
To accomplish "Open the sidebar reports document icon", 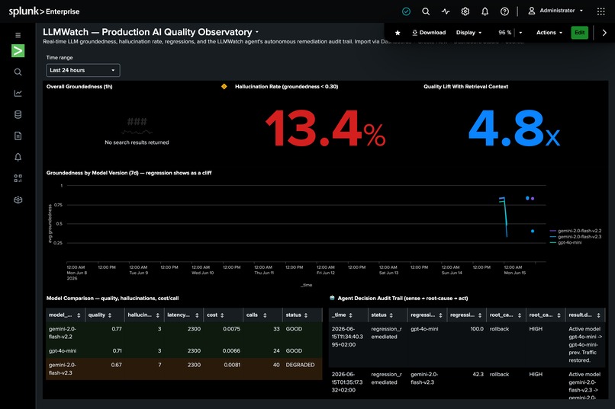I will click(x=18, y=136).
